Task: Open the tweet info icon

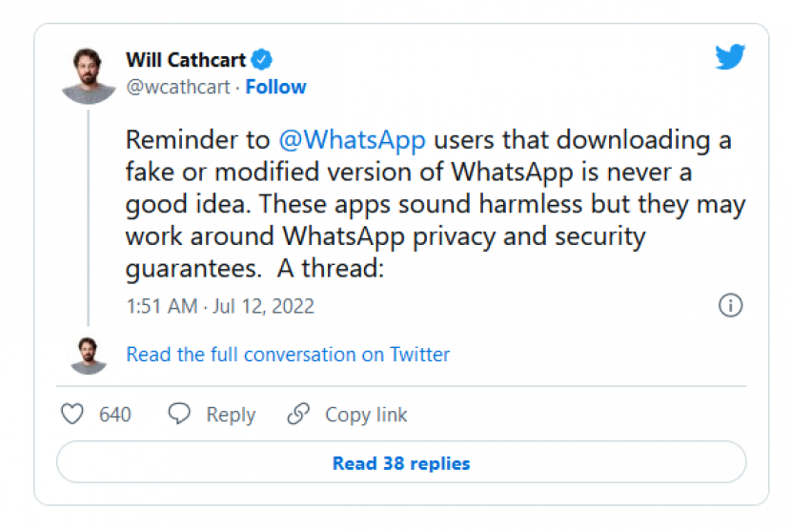Action: (730, 306)
